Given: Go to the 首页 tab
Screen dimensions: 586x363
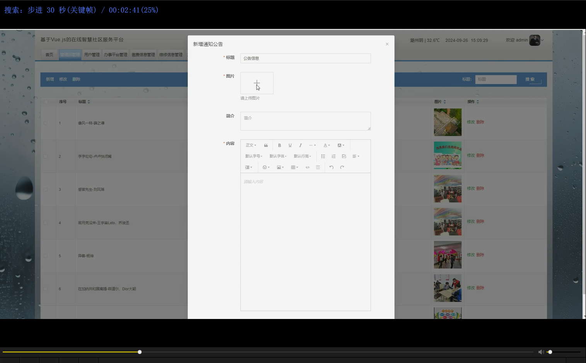Looking at the screenshot, I should click(x=49, y=55).
